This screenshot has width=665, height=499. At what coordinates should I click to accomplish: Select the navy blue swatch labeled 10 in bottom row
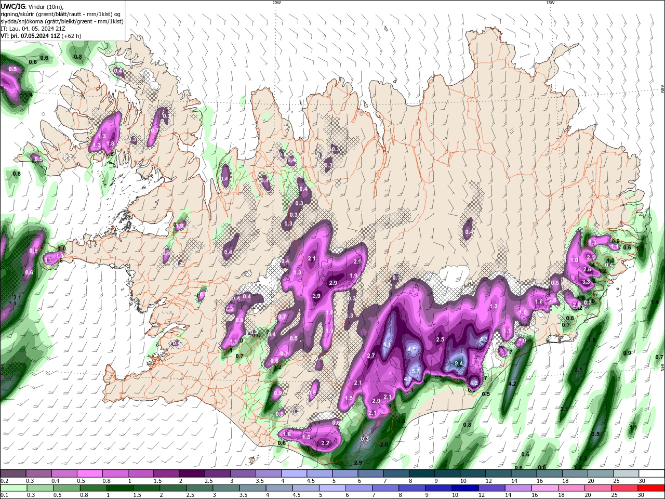click(465, 488)
